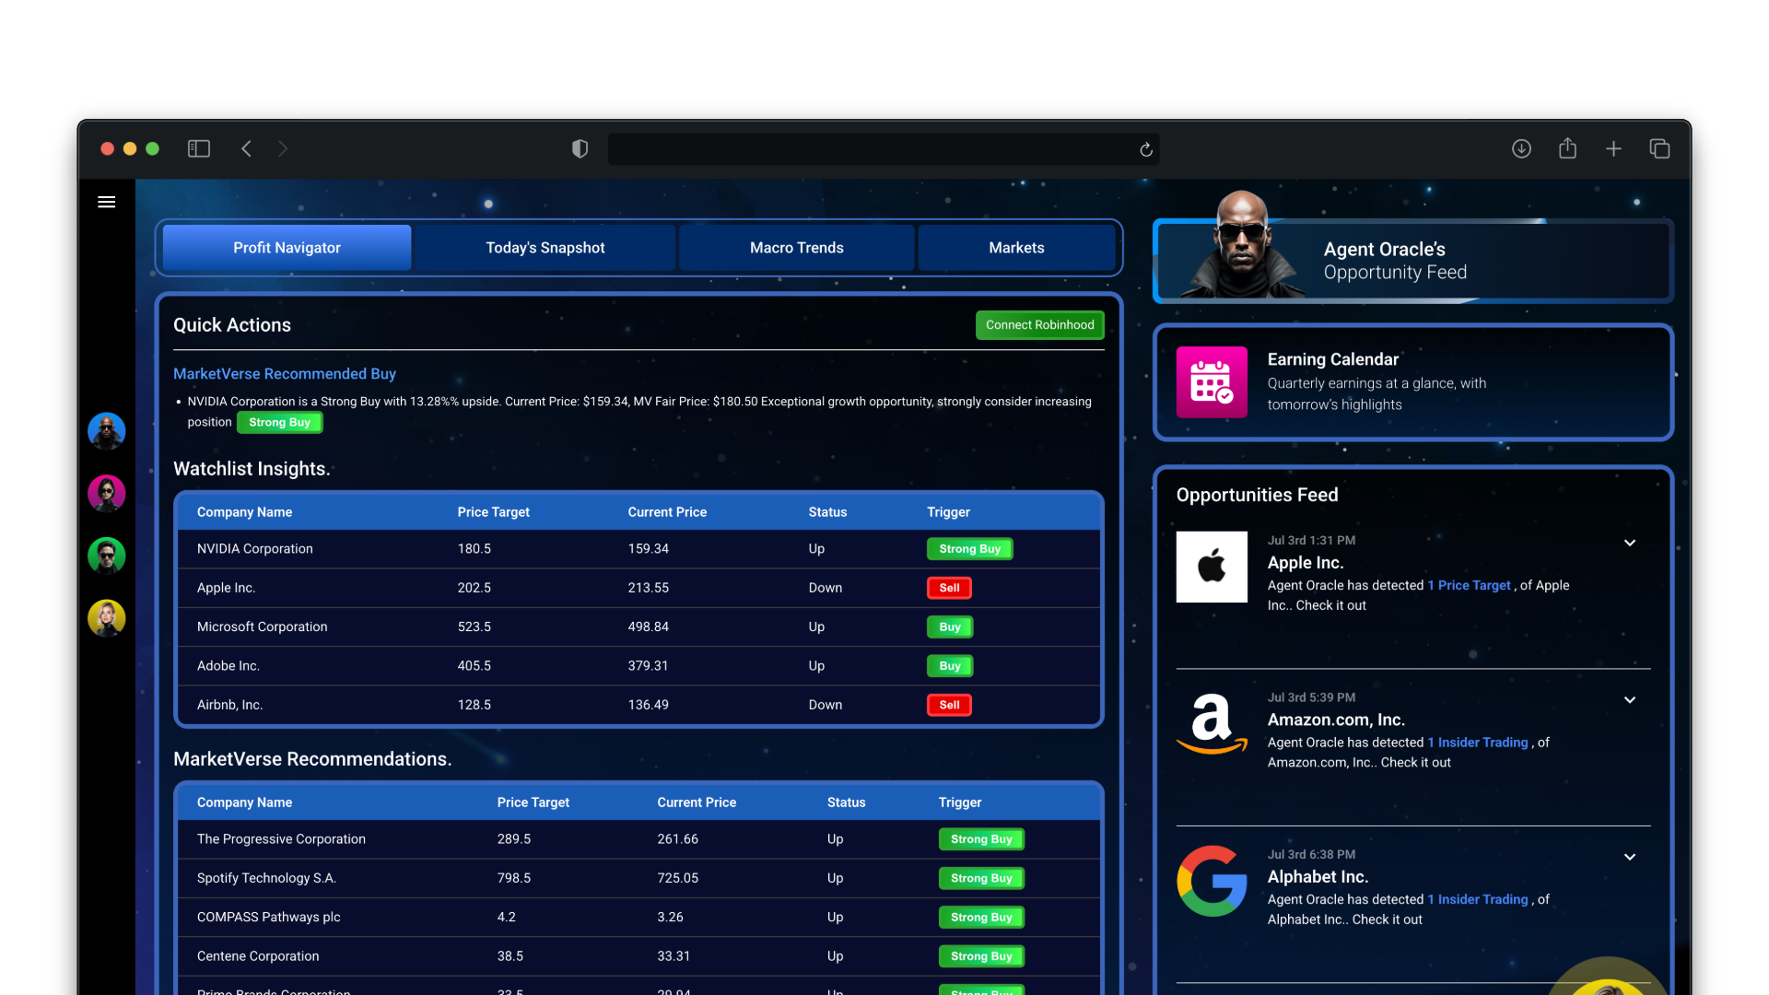The width and height of the screenshot is (1769, 995).
Task: Select the green-background agent avatar
Action: coord(107,556)
